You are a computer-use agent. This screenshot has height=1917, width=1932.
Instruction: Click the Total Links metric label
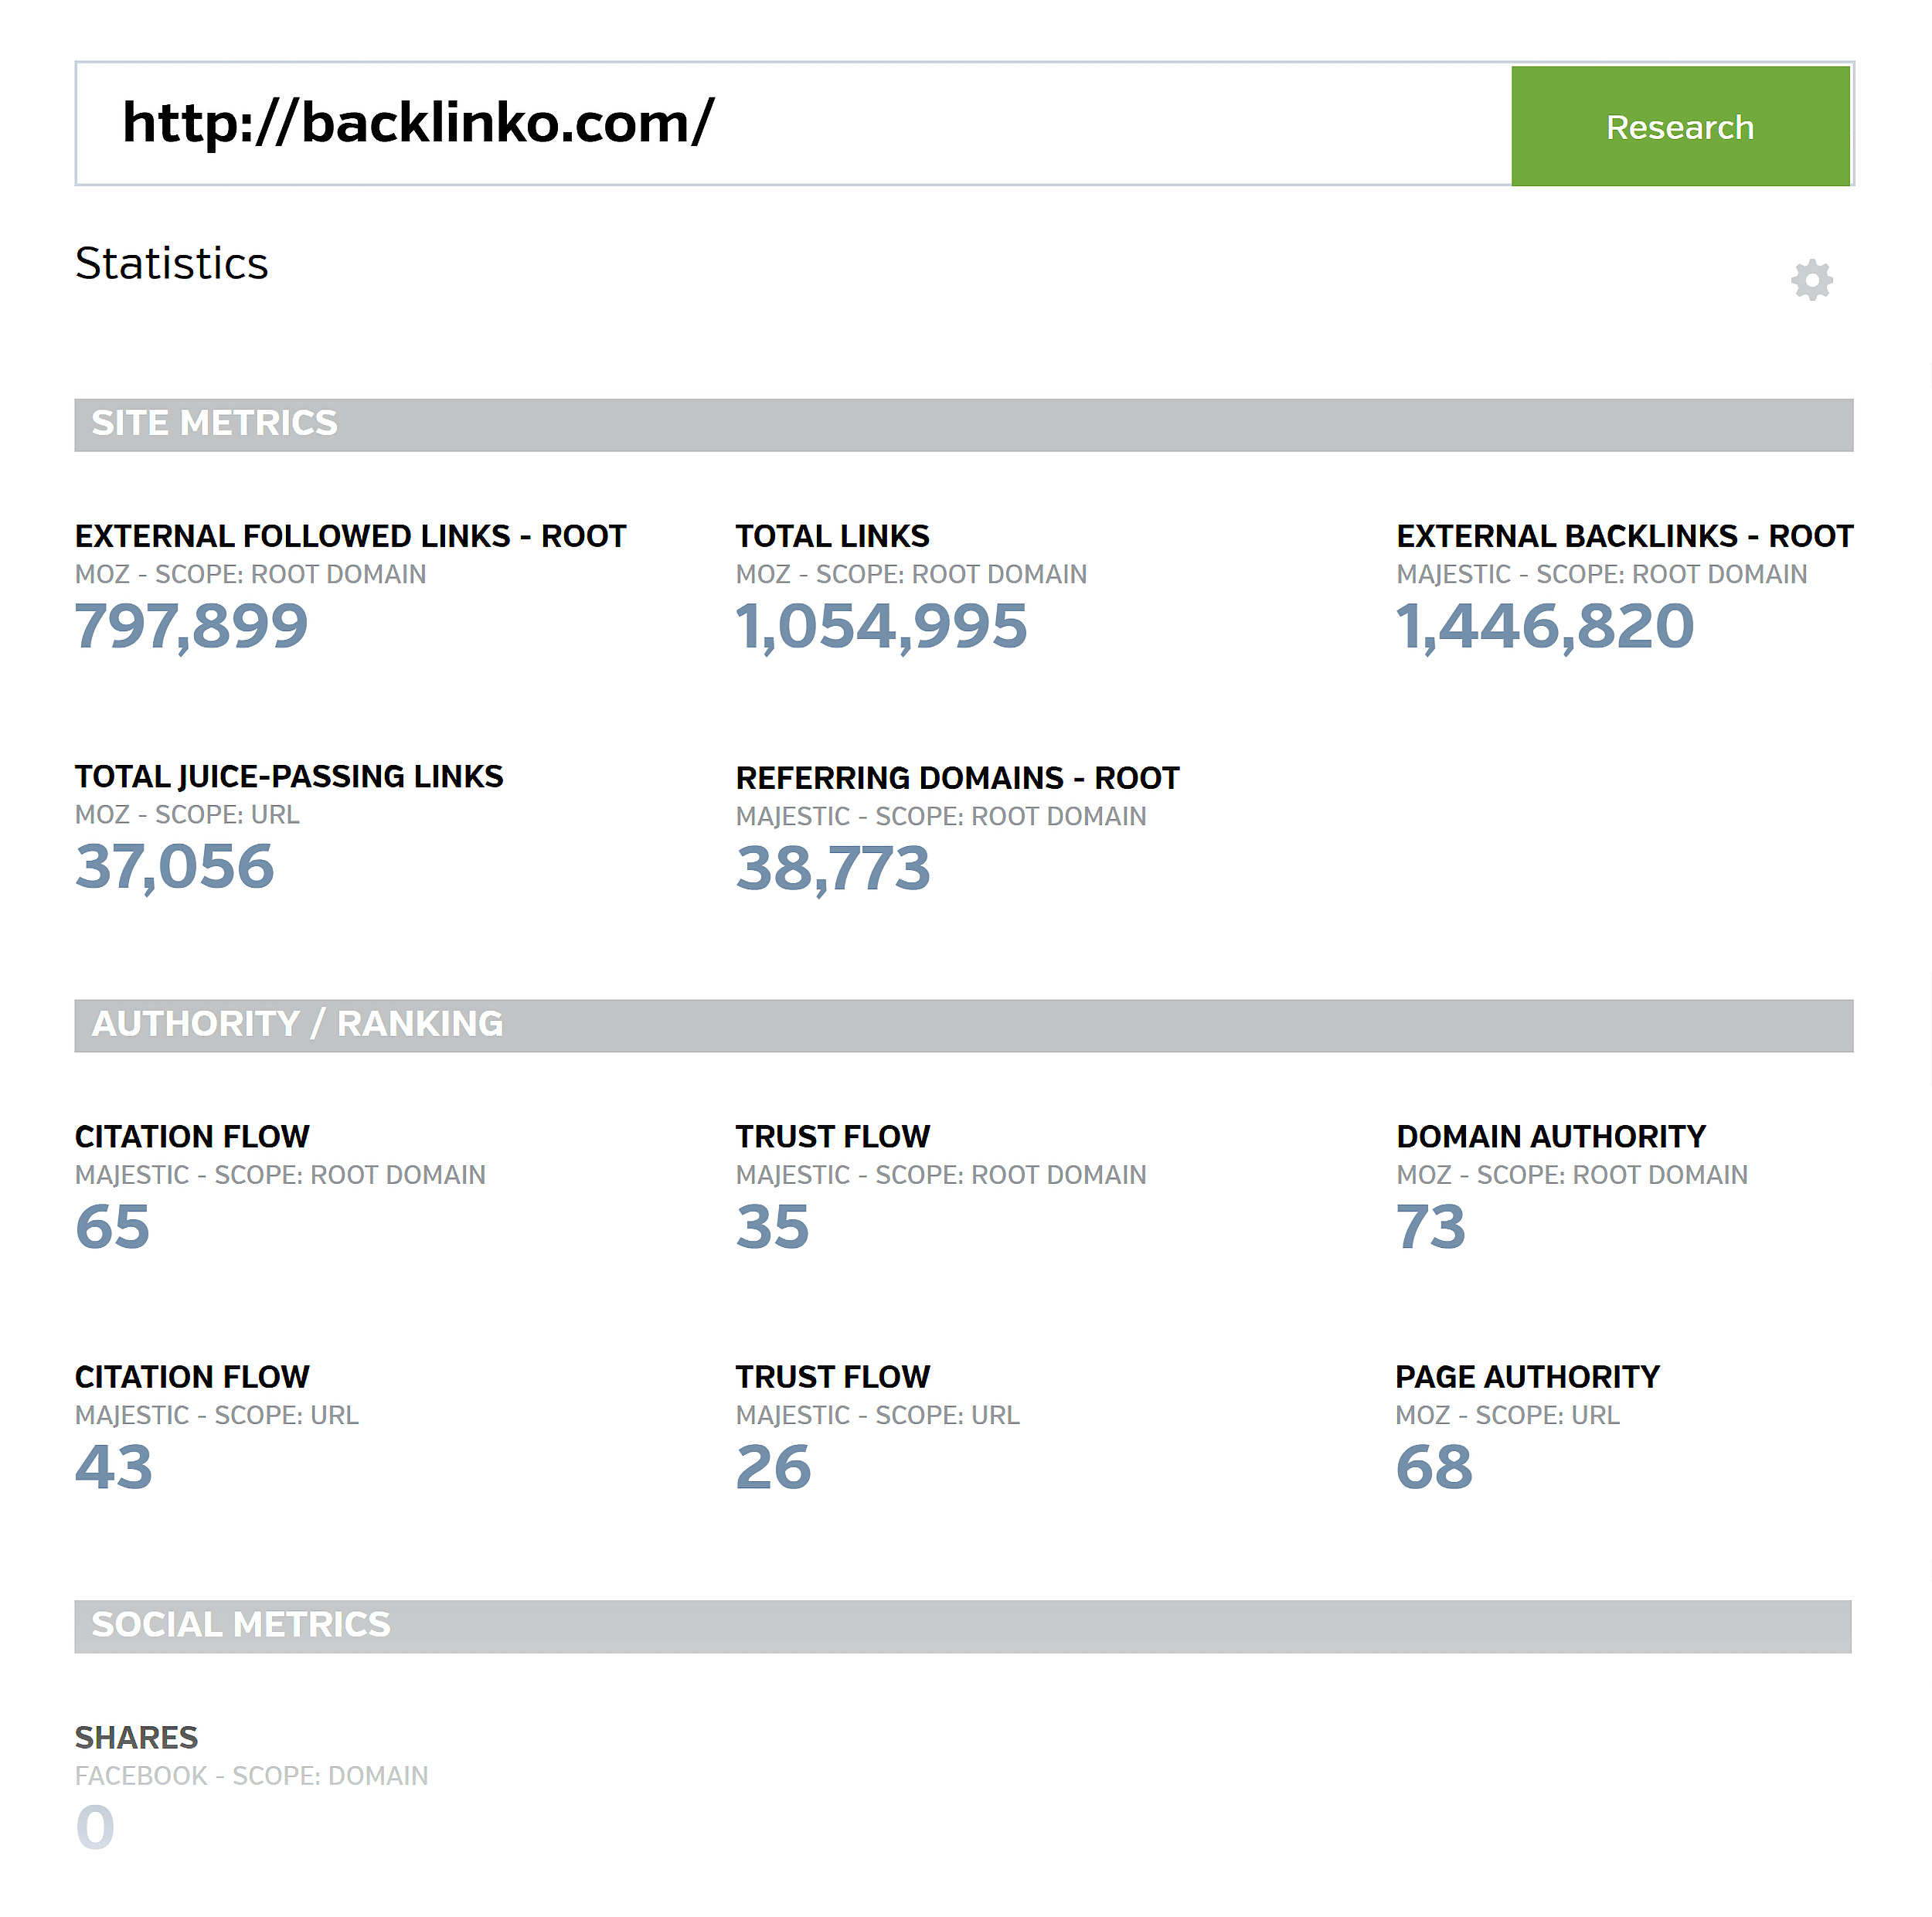coord(832,536)
